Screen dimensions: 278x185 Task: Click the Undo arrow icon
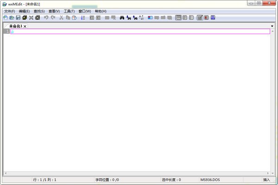(46, 18)
